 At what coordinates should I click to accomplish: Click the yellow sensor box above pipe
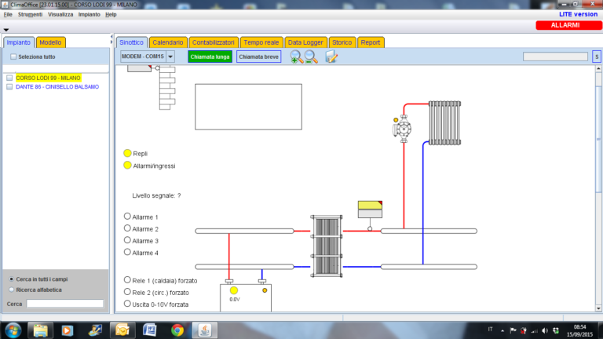pos(370,209)
